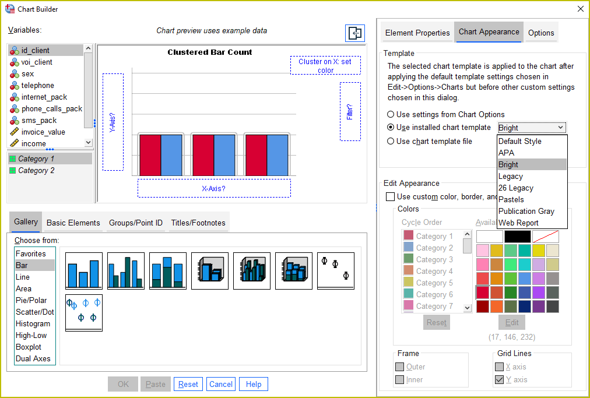Choose APA from the template list
Viewport: 590px width, 398px height.
click(532, 153)
